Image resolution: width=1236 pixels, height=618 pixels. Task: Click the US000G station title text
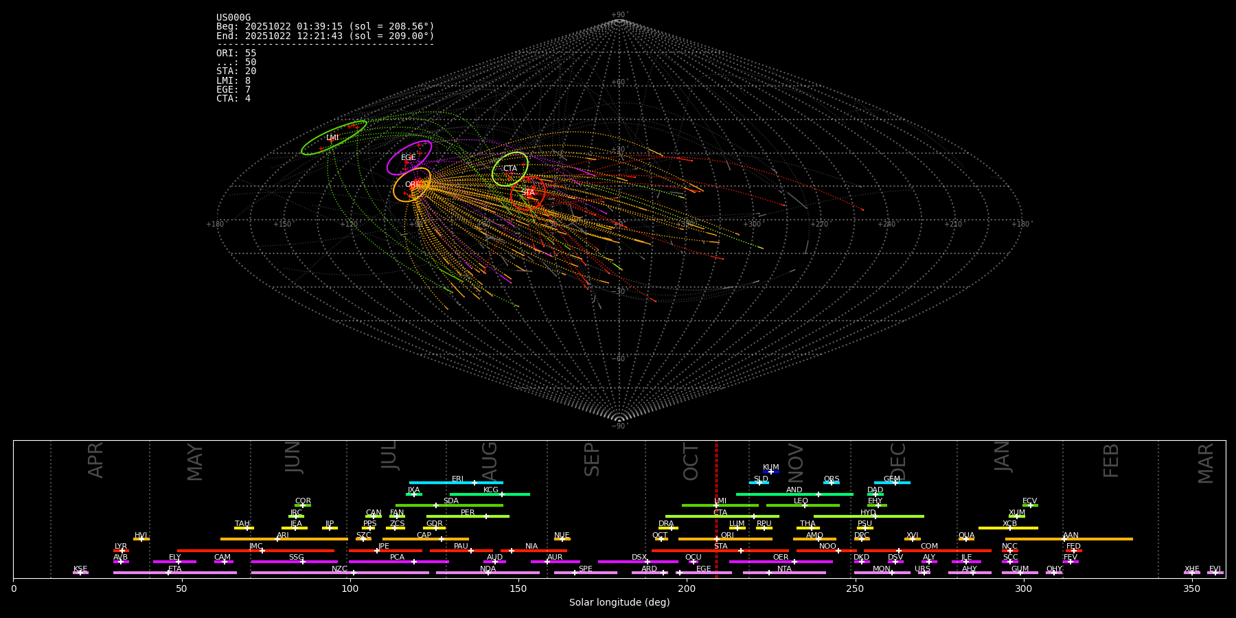(x=233, y=18)
